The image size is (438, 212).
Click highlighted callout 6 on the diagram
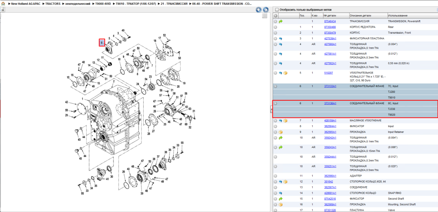102,43
